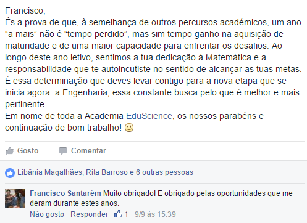Click the Gosto thumbs-up icon
Image resolution: width=307 pixels, height=223 pixels.
[9, 151]
